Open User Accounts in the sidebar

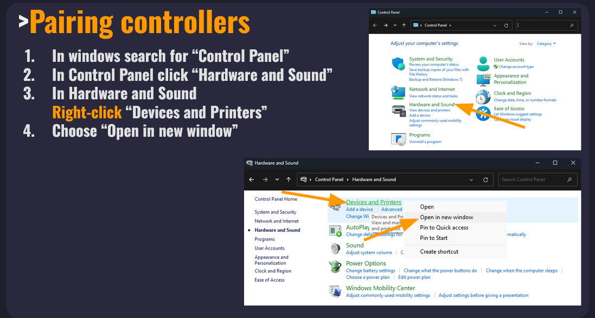coord(270,248)
